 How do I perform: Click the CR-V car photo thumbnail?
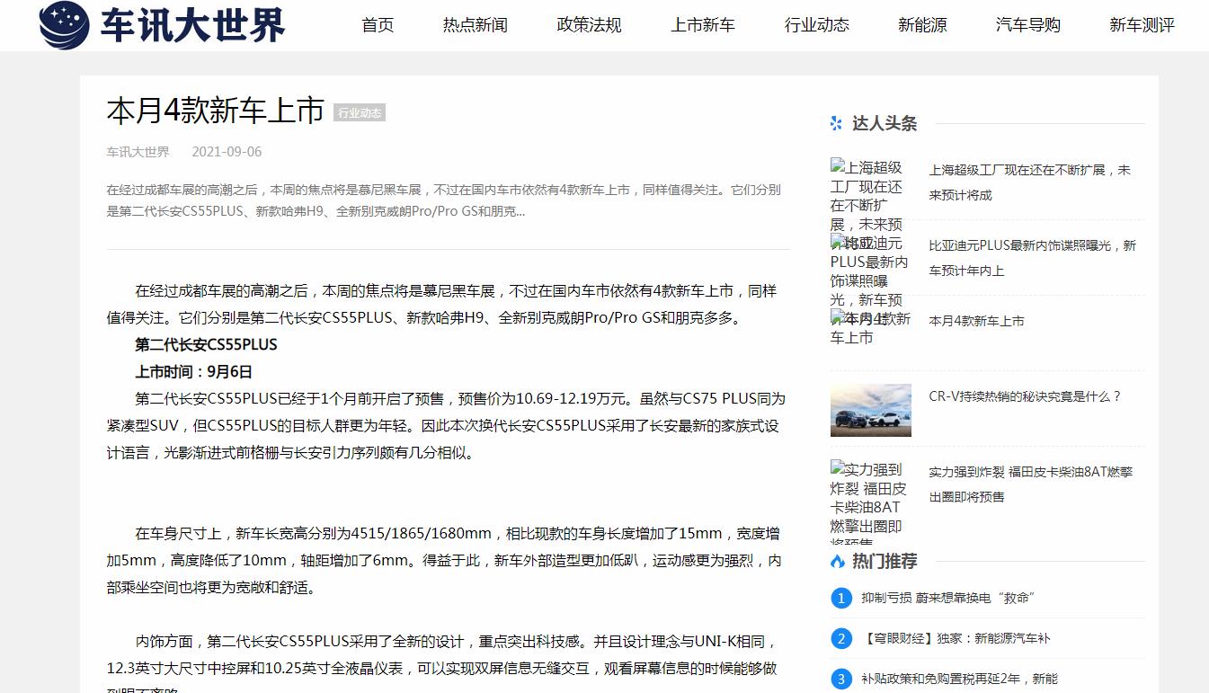coord(870,410)
